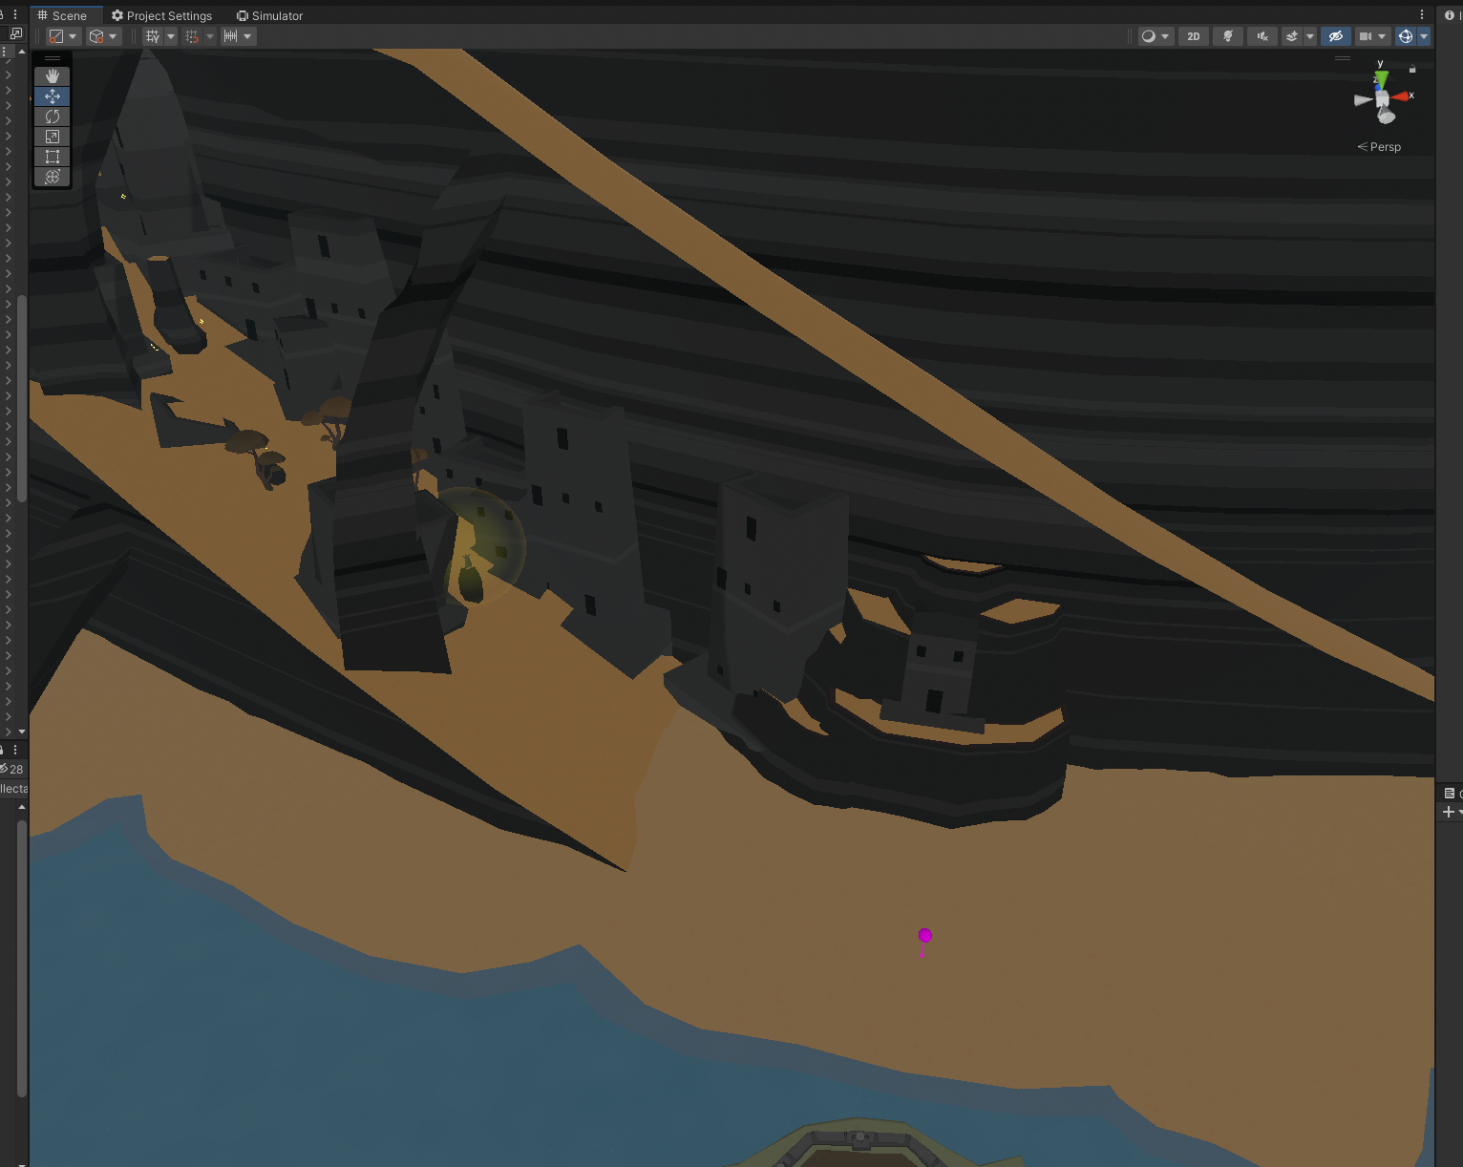Open the snap increment settings dropdown
1463x1167 pixels.
click(247, 36)
